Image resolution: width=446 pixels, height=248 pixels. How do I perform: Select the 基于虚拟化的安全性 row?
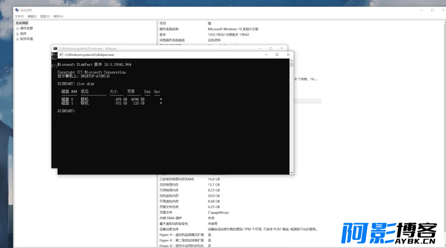click(240, 224)
